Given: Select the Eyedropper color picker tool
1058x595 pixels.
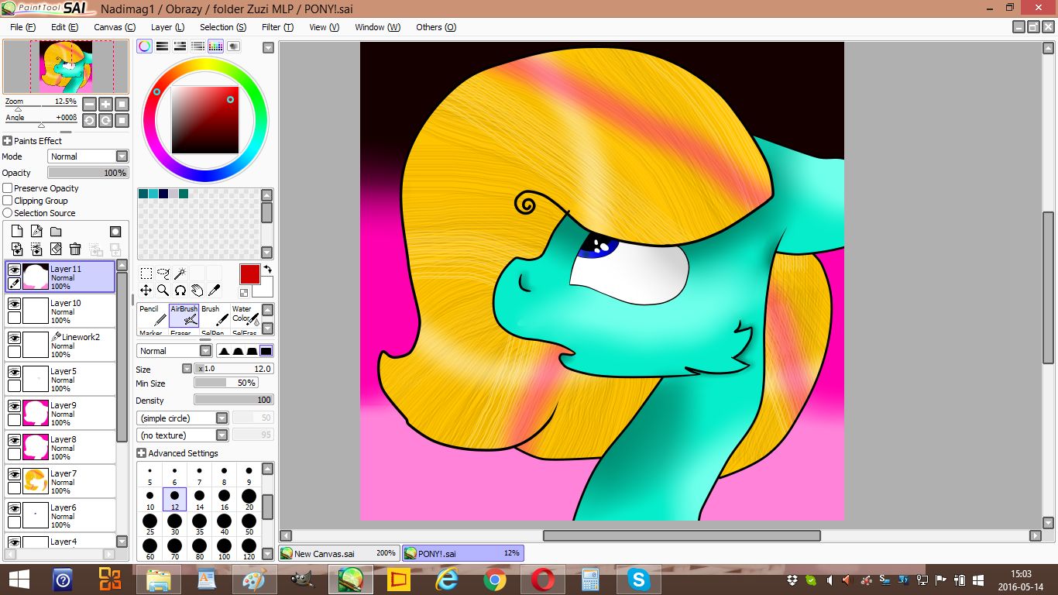Looking at the screenshot, I should pyautogui.click(x=215, y=291).
